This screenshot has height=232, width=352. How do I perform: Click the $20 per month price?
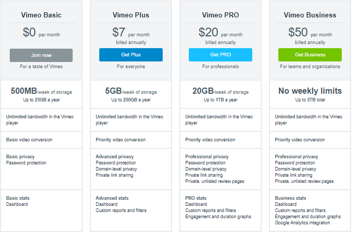[x=221, y=32]
